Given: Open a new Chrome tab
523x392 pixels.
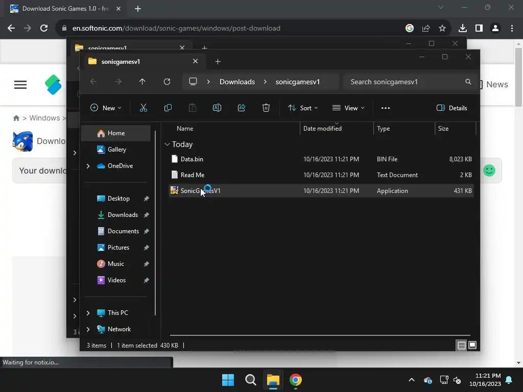Looking at the screenshot, I should pos(138,9).
